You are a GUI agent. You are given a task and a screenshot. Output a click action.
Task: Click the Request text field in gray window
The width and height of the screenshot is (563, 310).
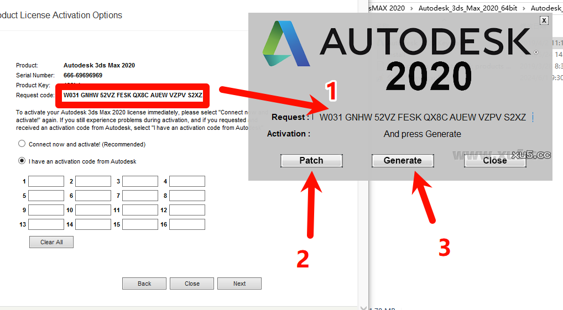tap(423, 117)
